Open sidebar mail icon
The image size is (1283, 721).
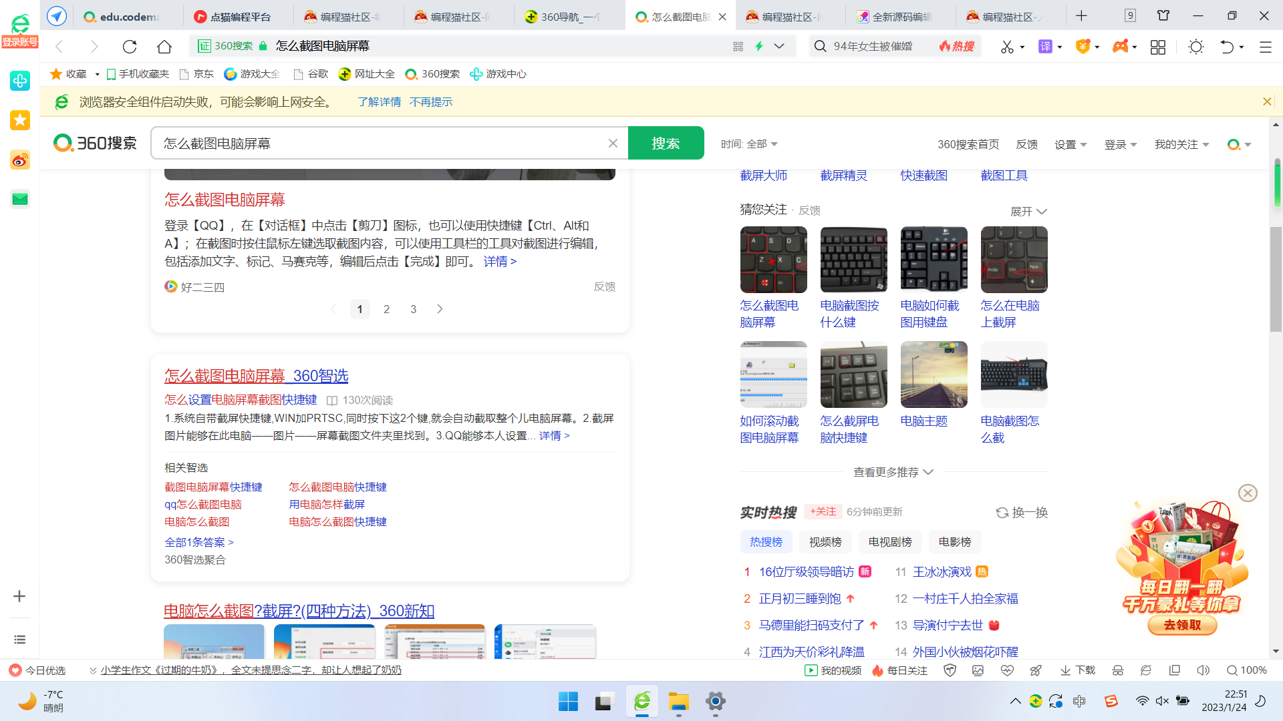(x=20, y=199)
